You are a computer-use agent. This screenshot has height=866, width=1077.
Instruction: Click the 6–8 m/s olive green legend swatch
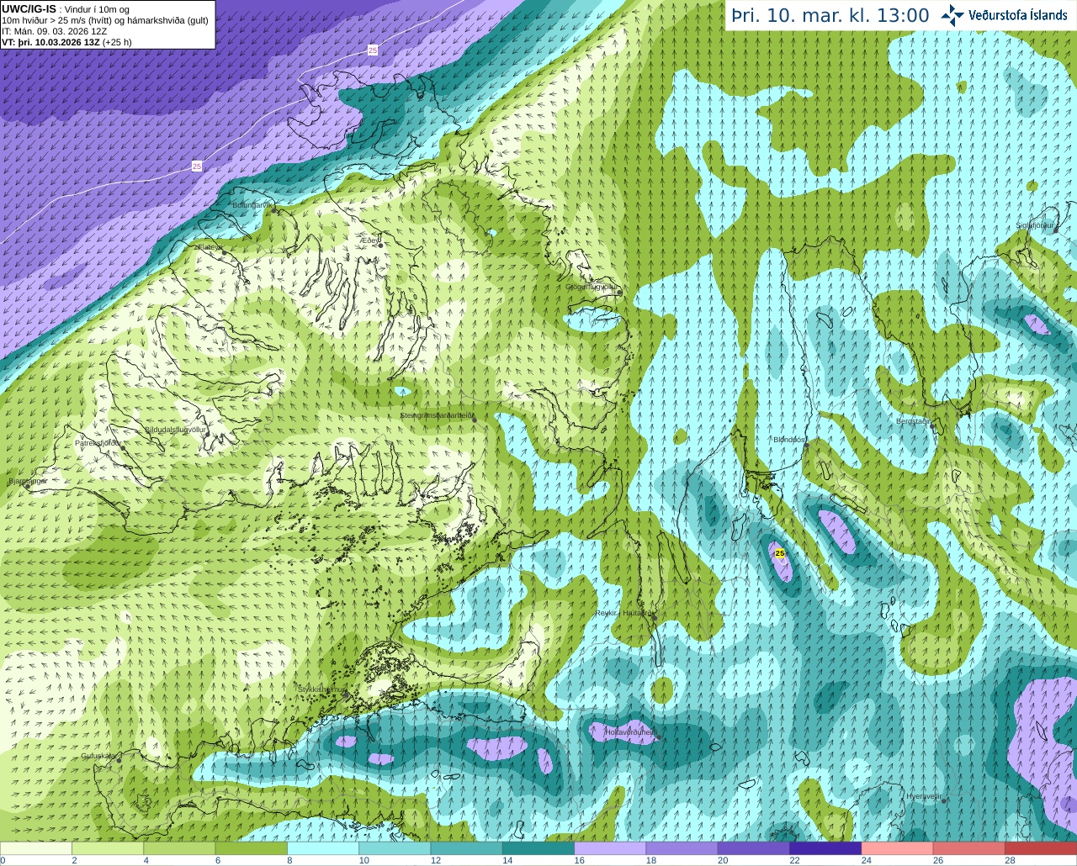click(252, 848)
